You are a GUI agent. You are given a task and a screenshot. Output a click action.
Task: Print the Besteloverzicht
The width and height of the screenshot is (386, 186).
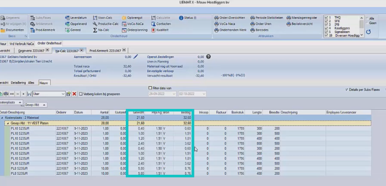(300, 24)
